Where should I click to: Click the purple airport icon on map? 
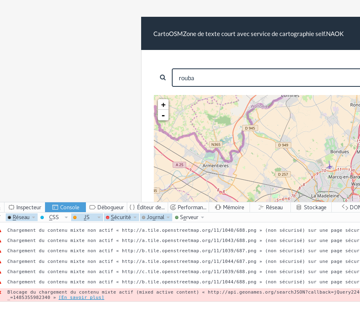[330, 167]
